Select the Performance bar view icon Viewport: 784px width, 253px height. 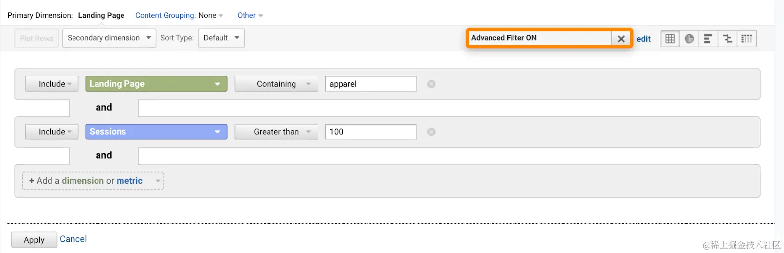click(x=708, y=39)
